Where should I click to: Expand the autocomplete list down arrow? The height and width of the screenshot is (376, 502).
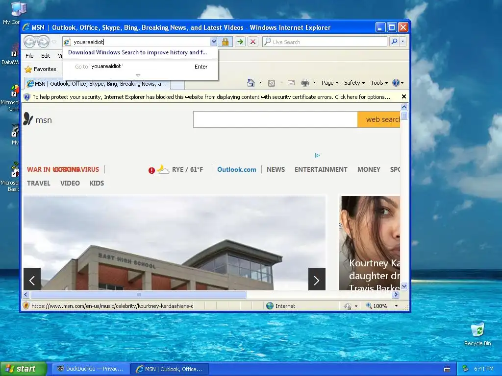tap(138, 75)
